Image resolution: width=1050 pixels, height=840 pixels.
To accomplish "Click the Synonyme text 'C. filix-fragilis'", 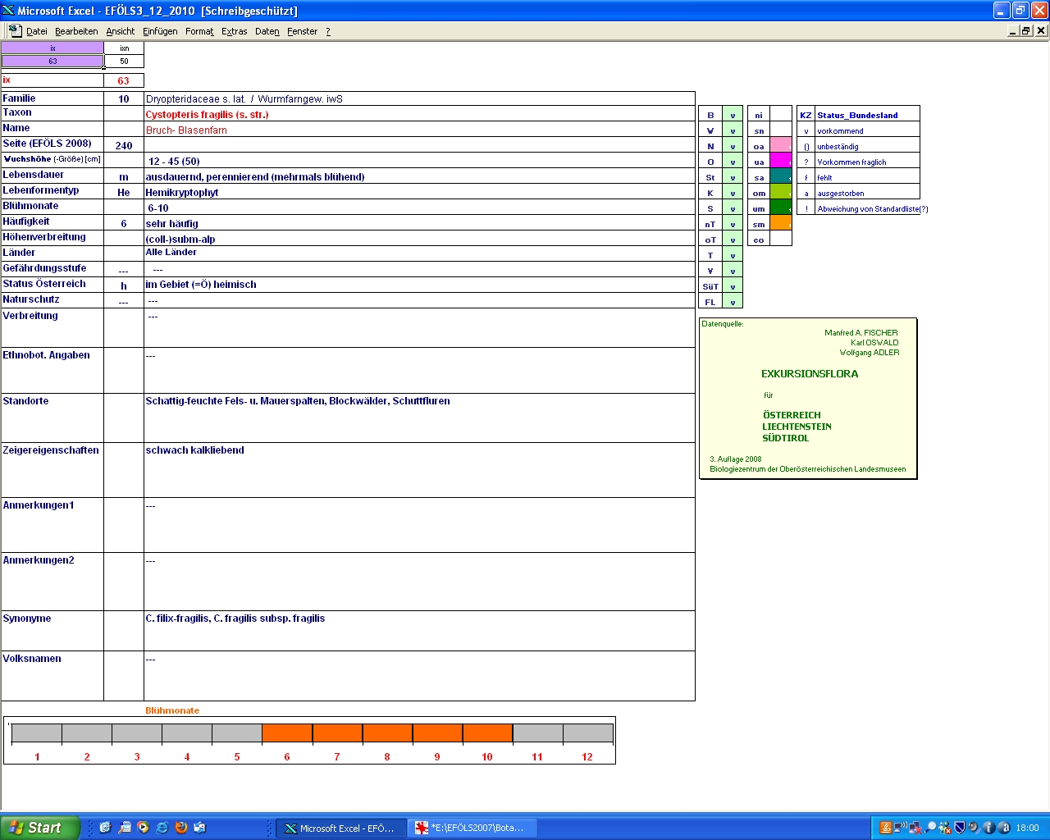I will [x=178, y=619].
